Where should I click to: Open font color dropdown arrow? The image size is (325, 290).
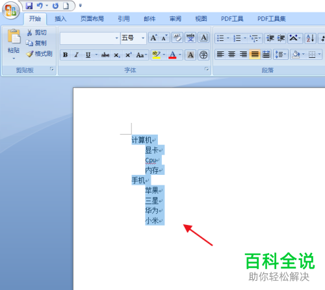click(x=180, y=55)
